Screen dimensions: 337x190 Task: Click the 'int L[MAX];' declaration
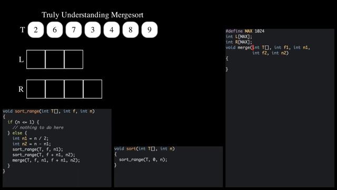(x=239, y=36)
